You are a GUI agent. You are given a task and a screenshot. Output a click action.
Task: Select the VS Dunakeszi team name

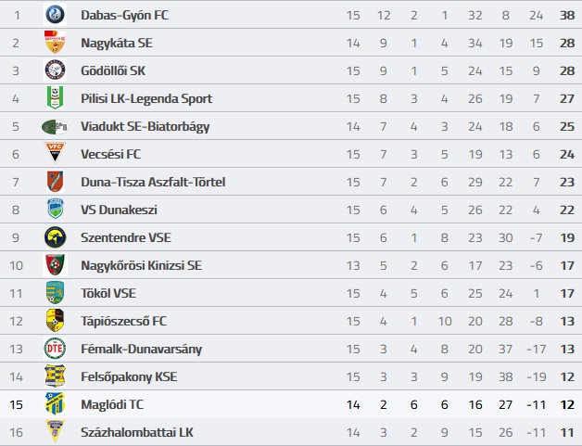[x=119, y=210]
